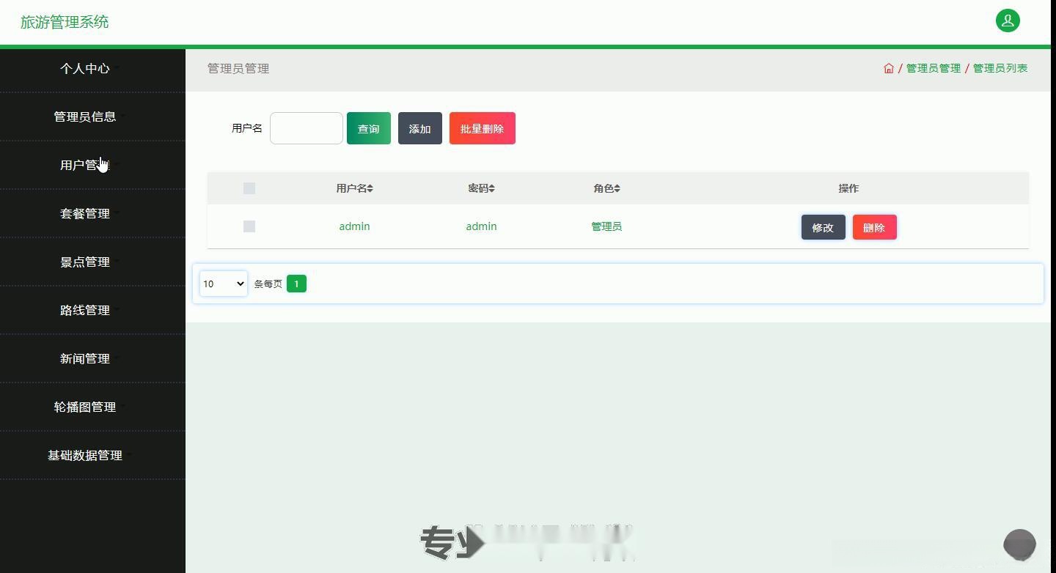Go to home via breadcrumb house icon
The image size is (1056, 573).
point(889,68)
